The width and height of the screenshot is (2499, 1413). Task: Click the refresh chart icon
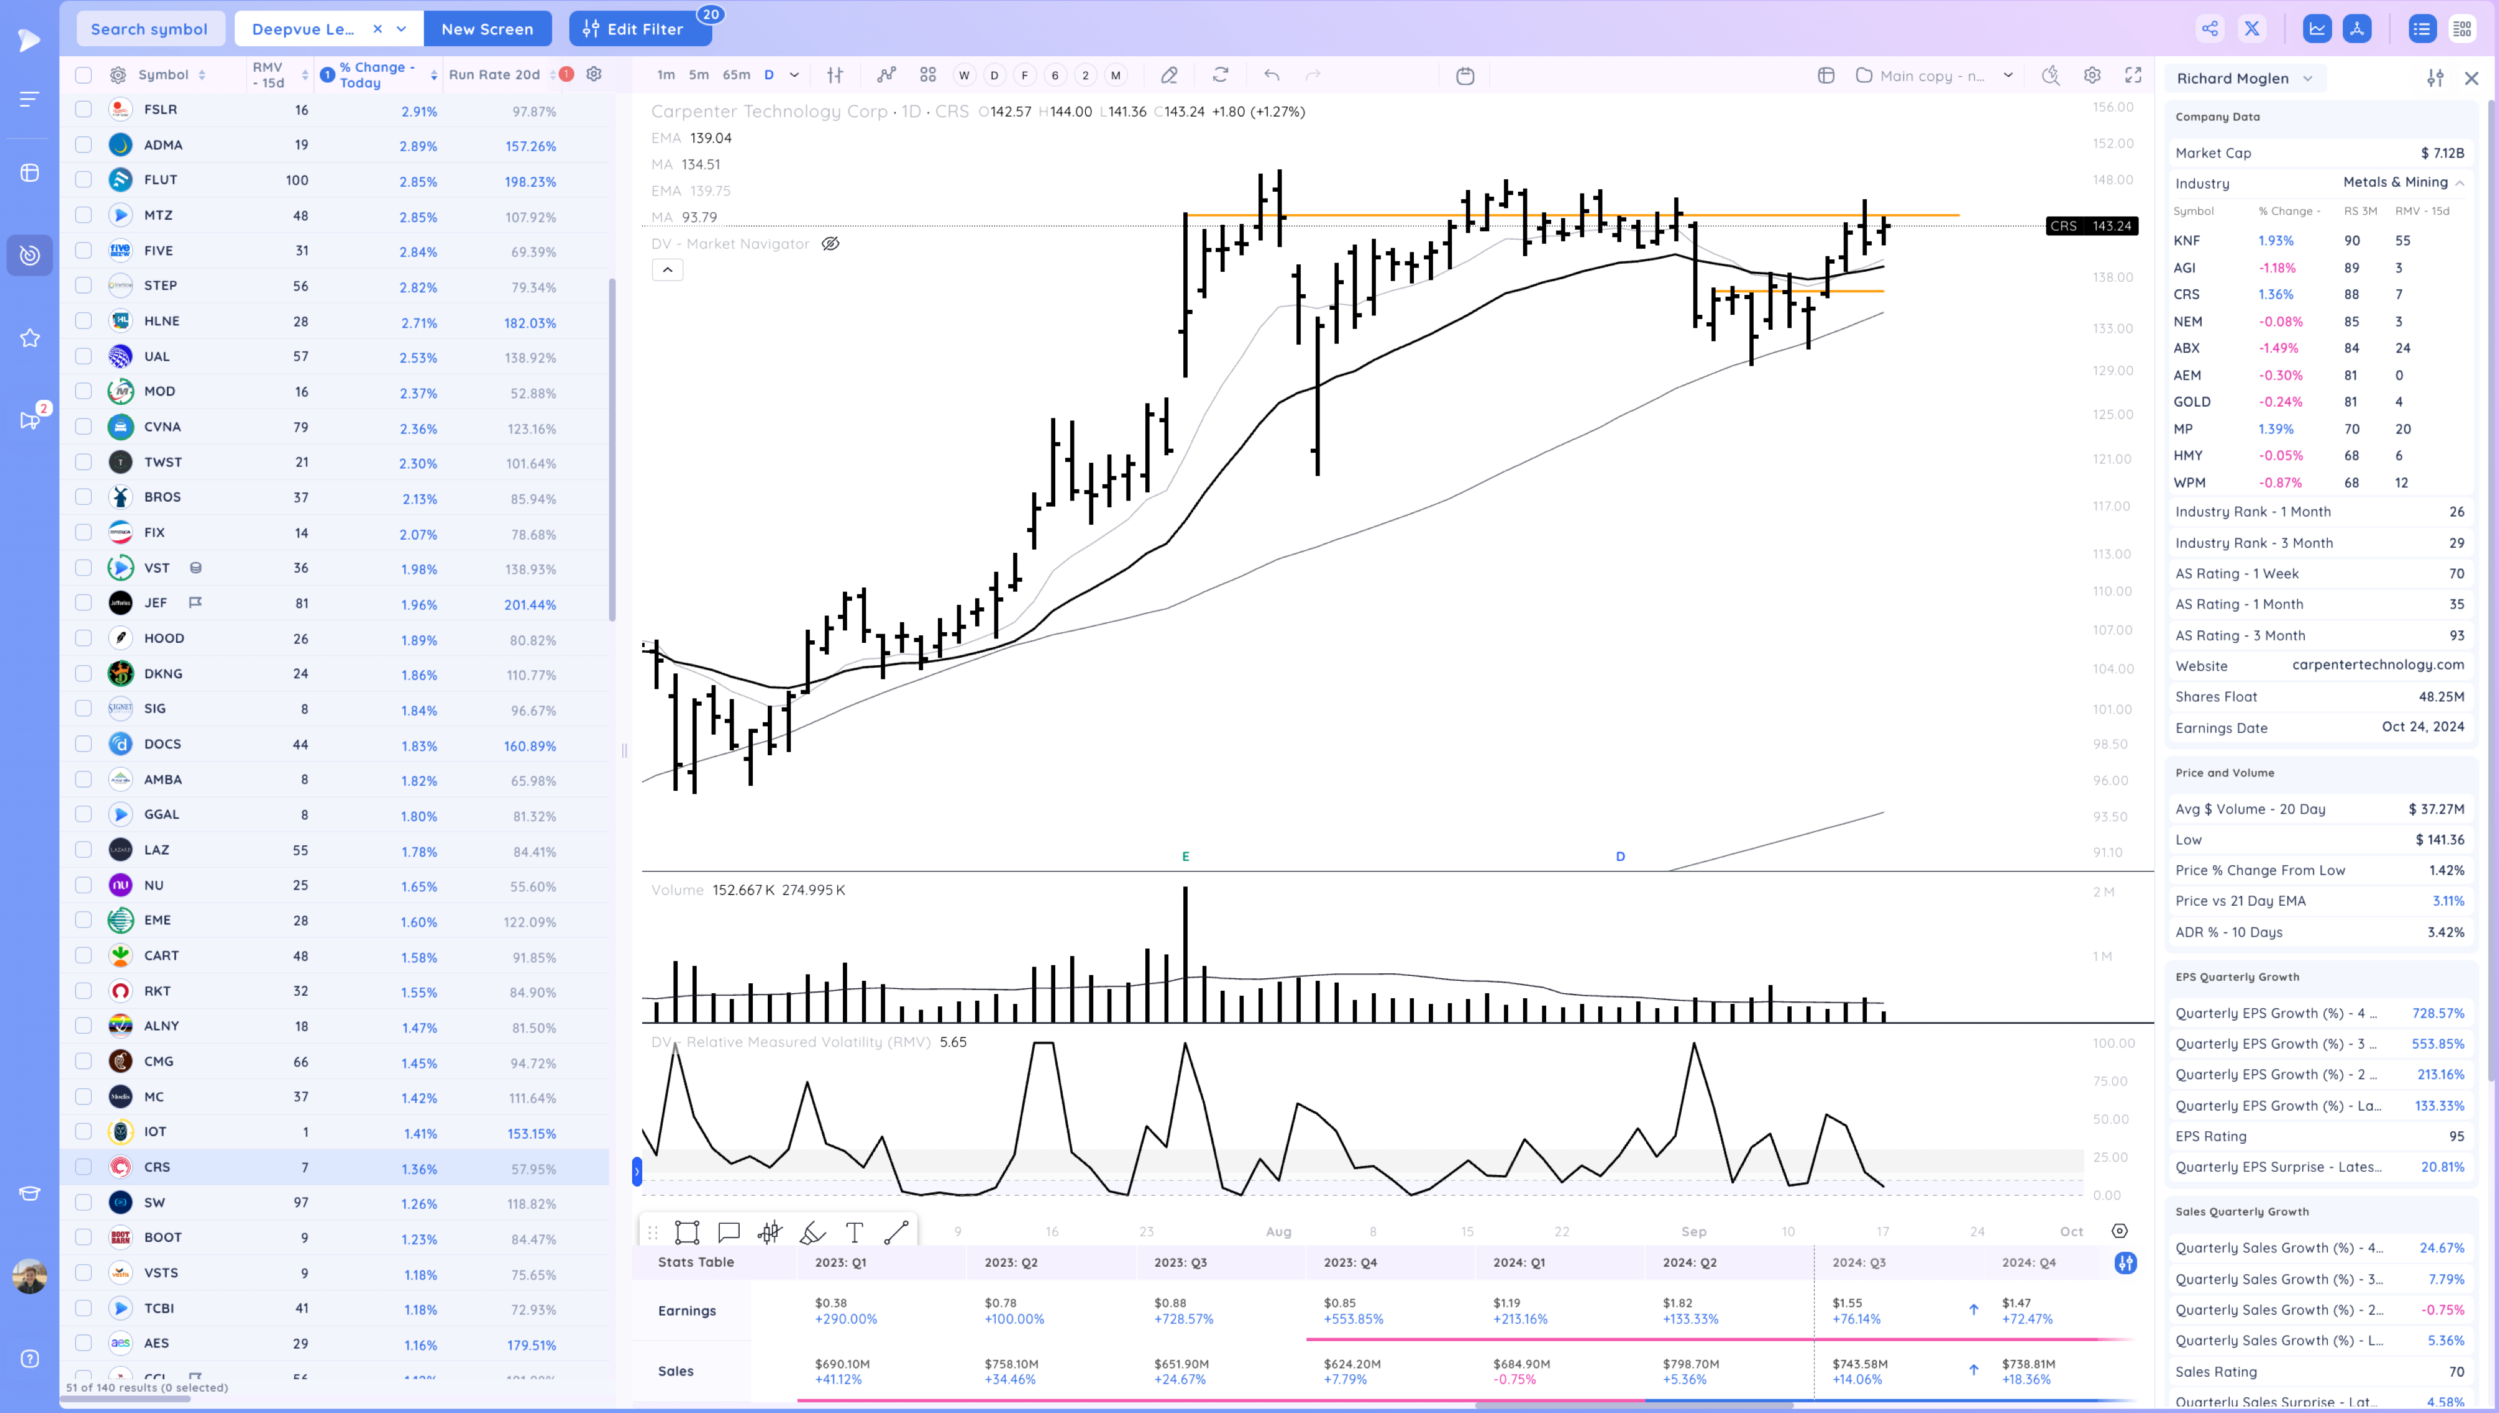point(1221,75)
